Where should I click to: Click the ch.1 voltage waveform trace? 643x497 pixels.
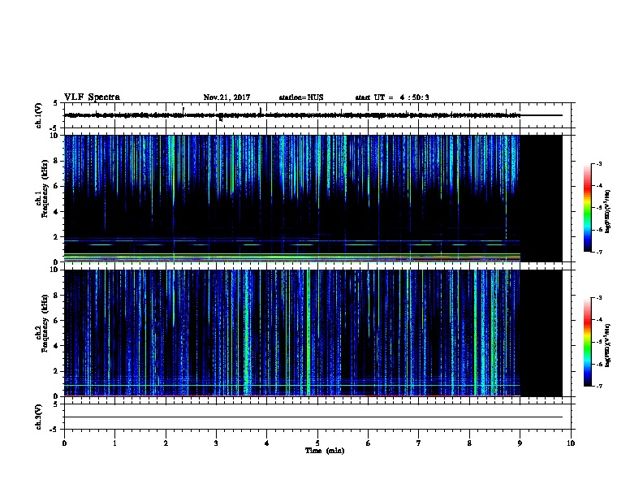(x=313, y=115)
